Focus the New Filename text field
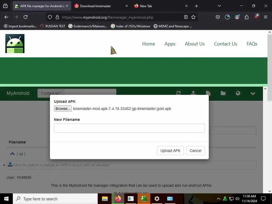 click(129, 128)
